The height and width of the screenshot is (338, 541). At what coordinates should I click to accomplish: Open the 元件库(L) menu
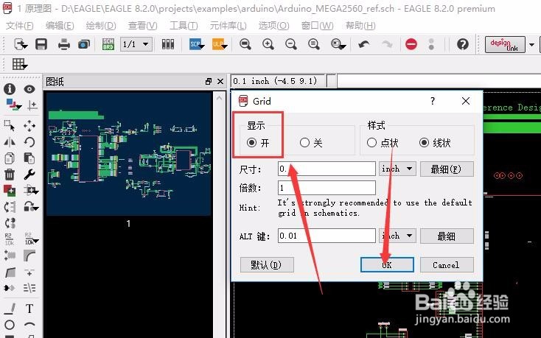click(x=228, y=26)
